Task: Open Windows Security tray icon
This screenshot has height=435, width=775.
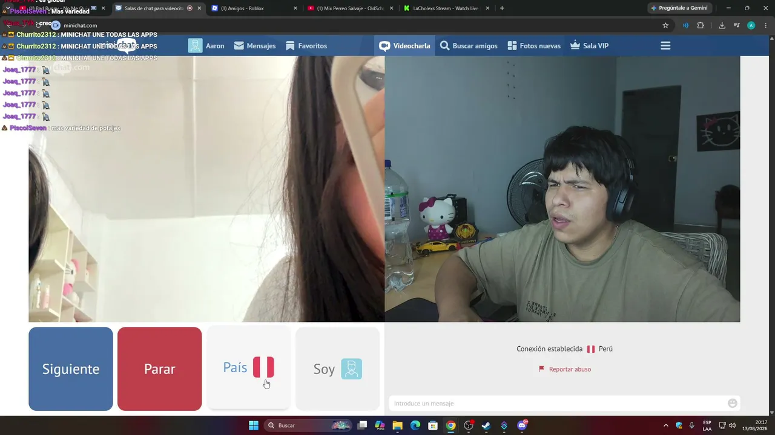Action: tap(679, 425)
